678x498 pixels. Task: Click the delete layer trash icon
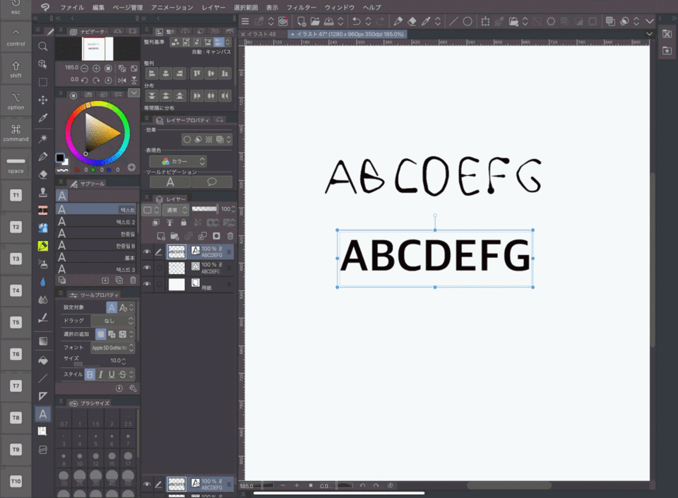(x=230, y=236)
